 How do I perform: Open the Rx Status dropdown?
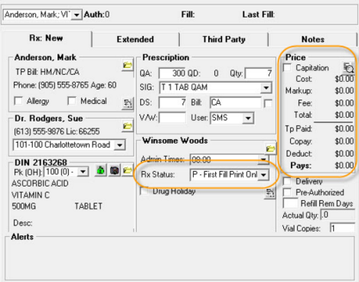click(263, 175)
